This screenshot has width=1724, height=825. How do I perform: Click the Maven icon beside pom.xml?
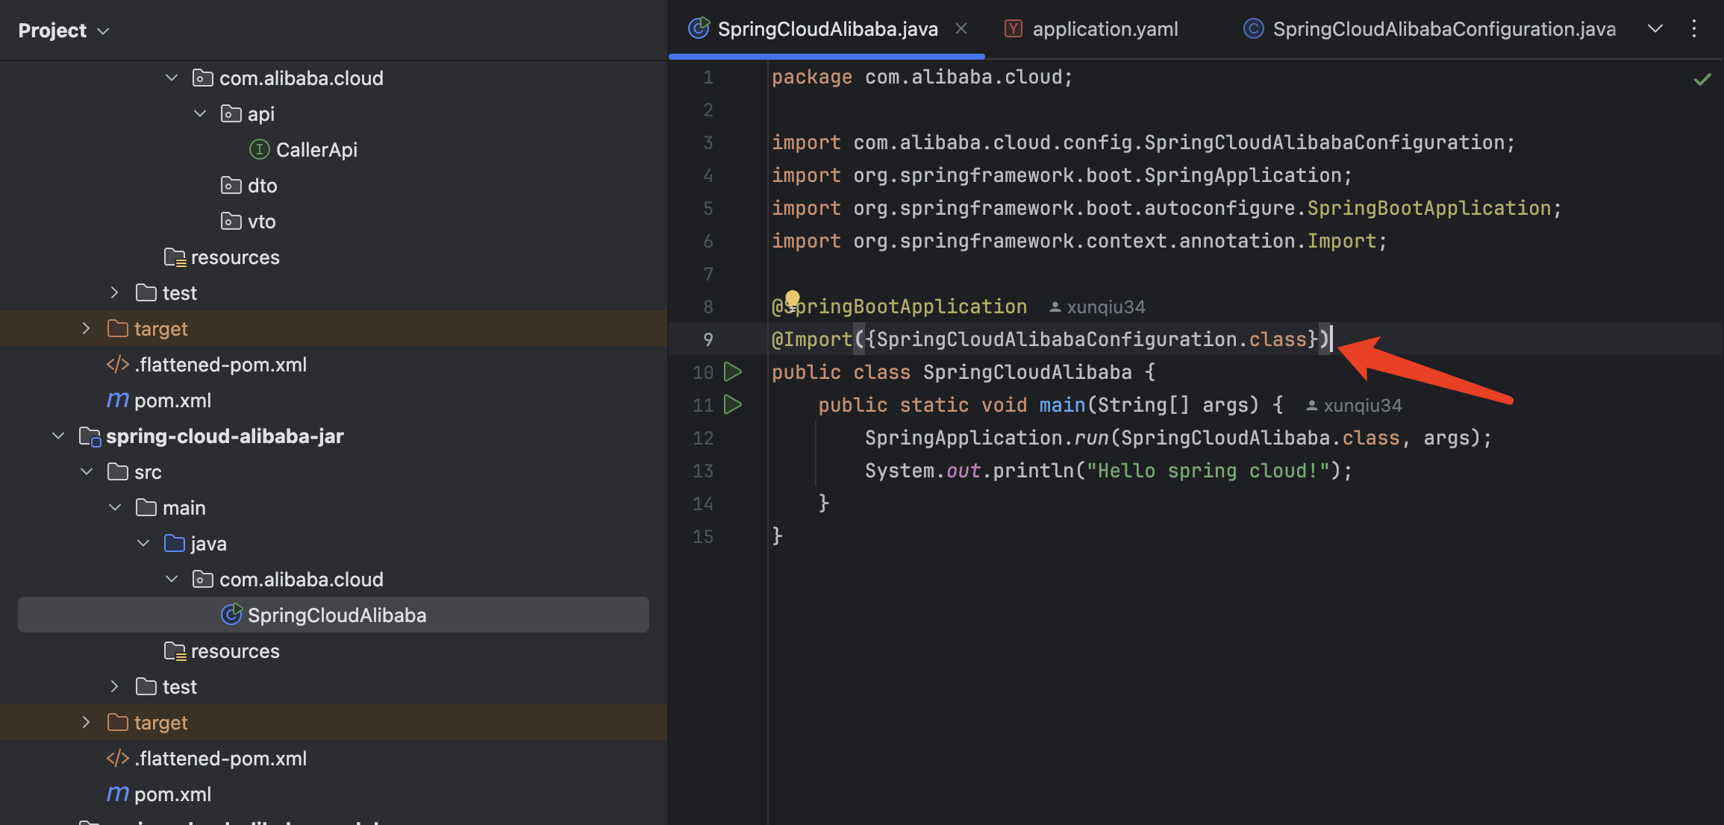(117, 400)
